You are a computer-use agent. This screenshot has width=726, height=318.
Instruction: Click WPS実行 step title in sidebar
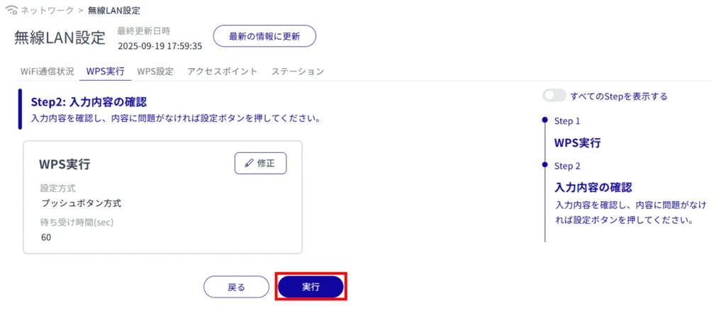(x=577, y=142)
